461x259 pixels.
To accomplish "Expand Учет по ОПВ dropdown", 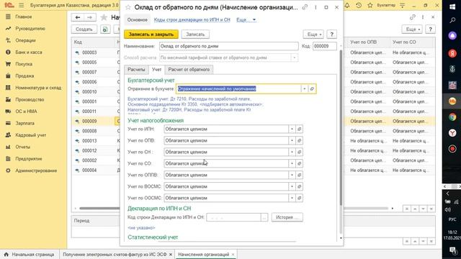I will [x=292, y=140].
